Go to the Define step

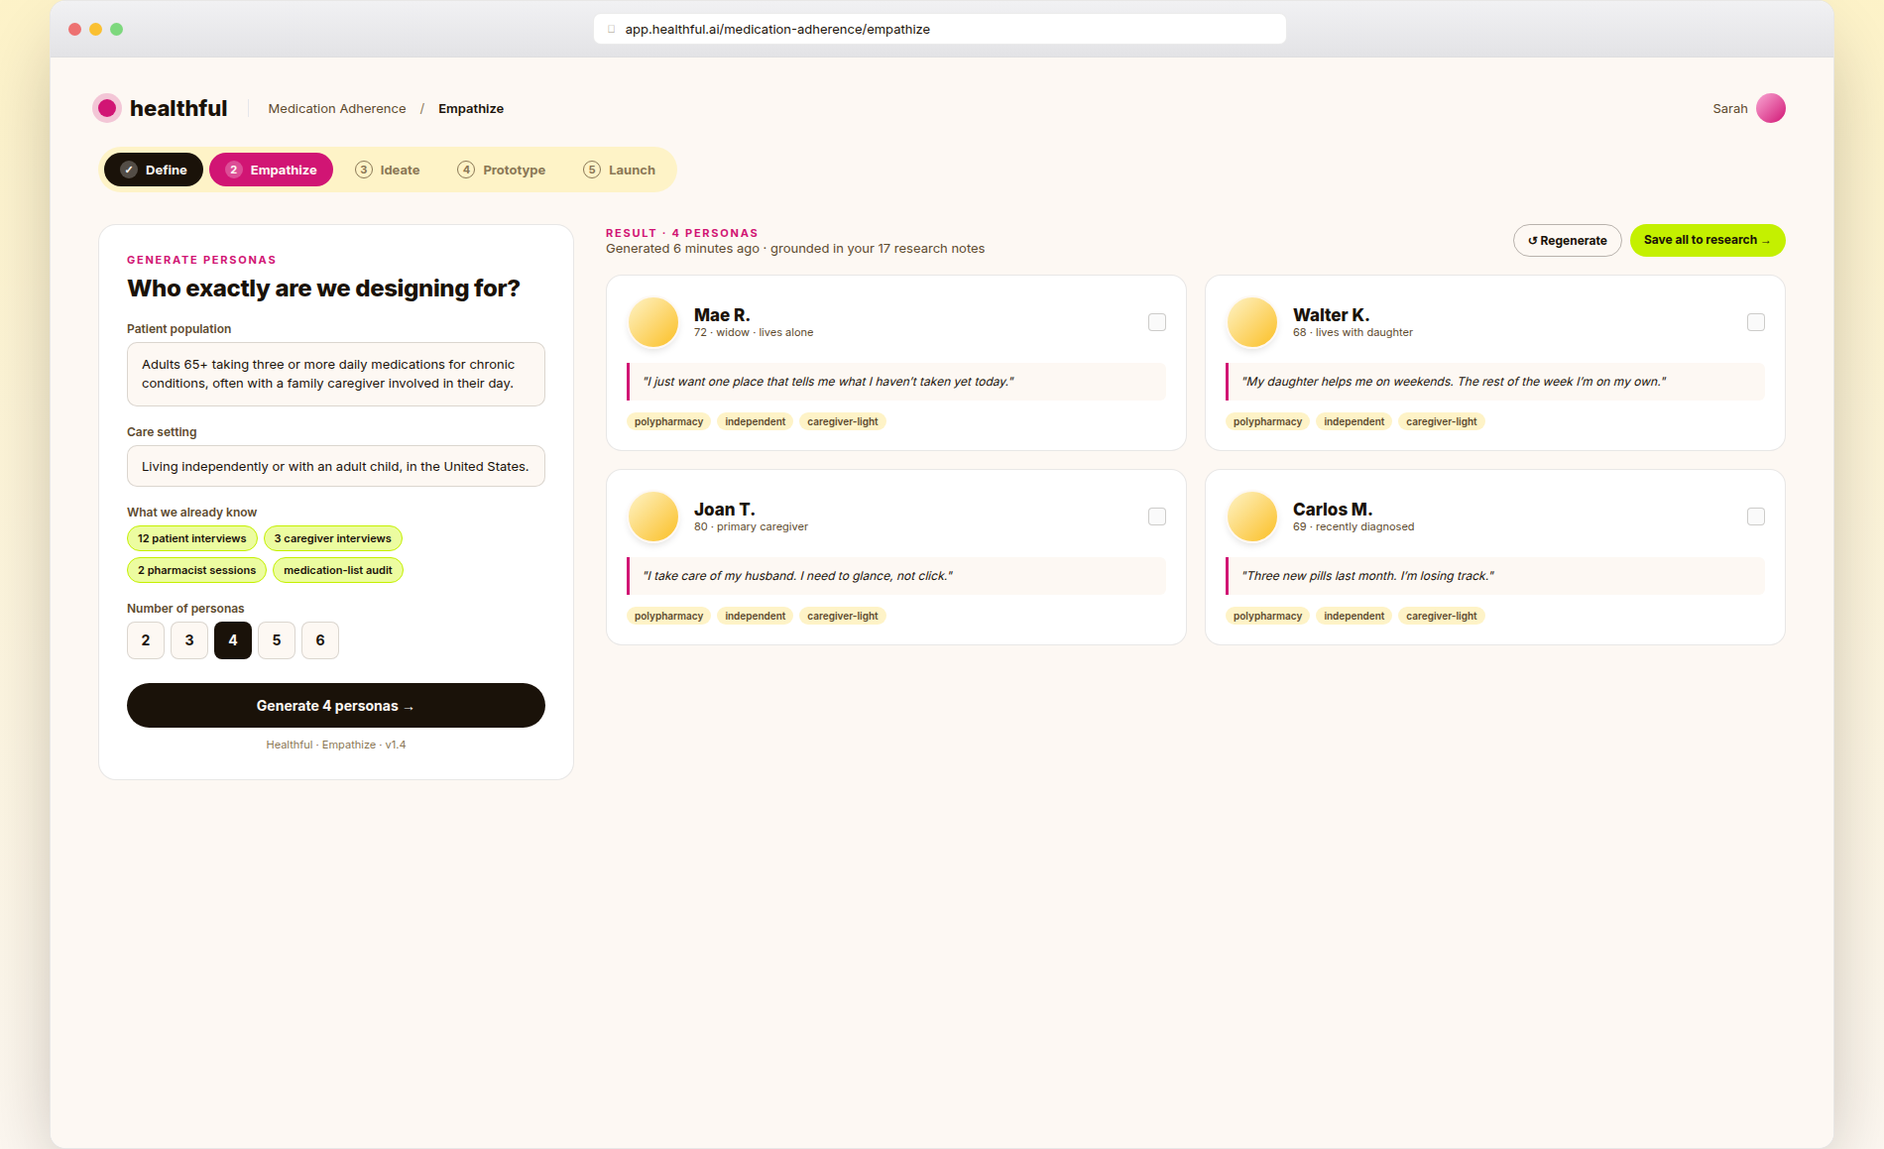(154, 170)
